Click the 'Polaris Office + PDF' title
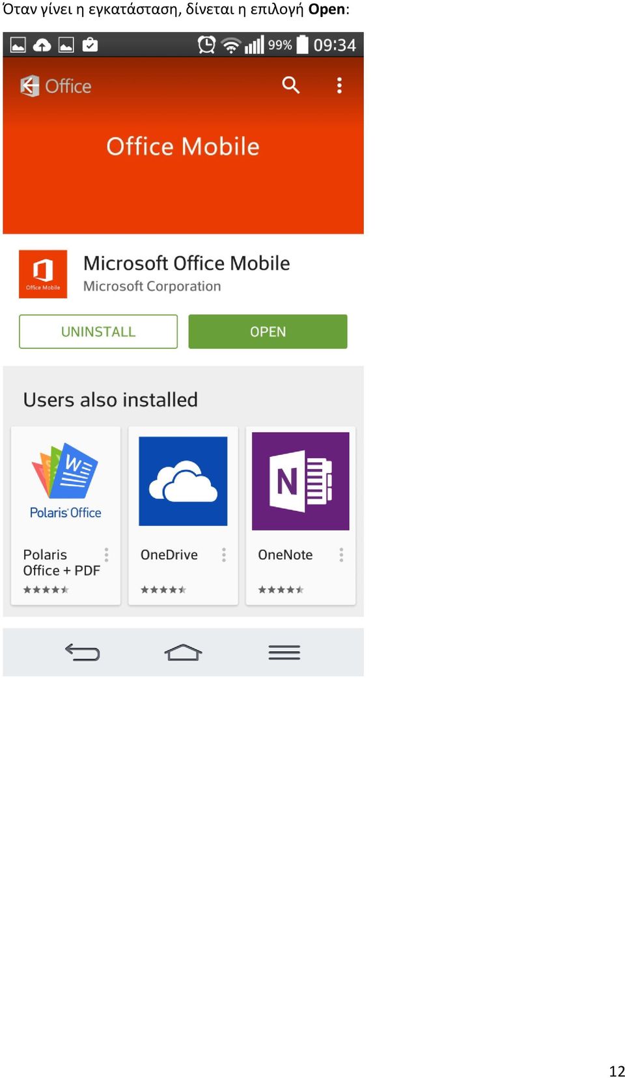 [x=62, y=562]
